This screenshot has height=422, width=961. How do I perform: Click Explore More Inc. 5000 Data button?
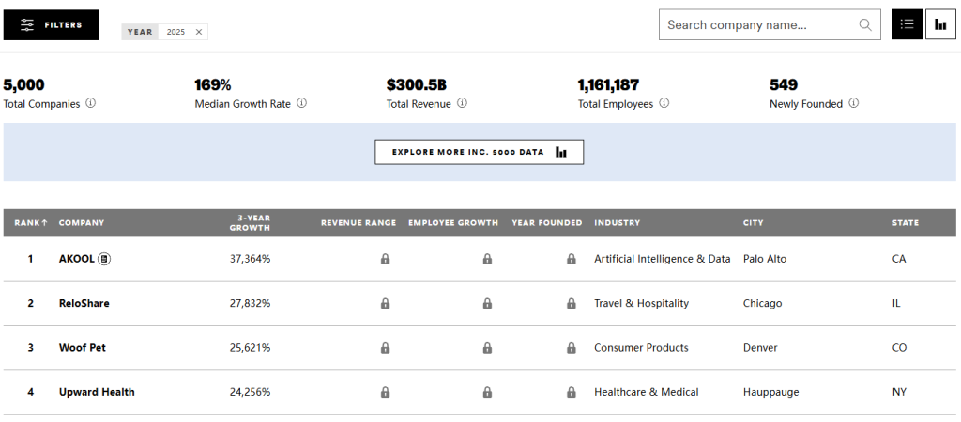(479, 152)
